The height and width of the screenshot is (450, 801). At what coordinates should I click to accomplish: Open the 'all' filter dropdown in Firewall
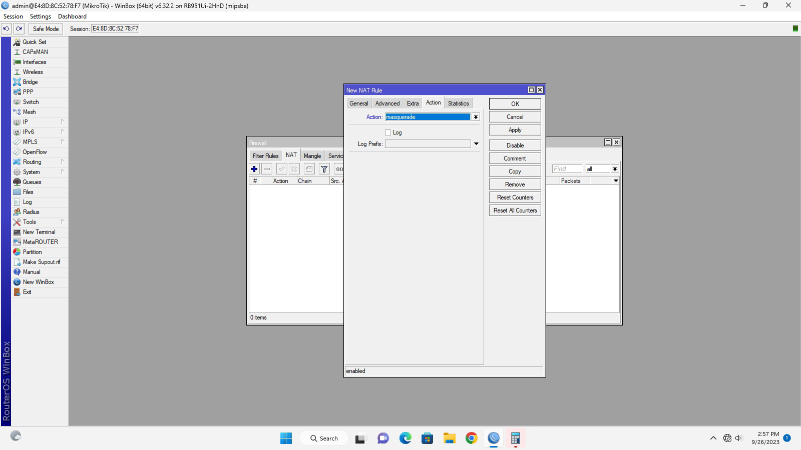615,169
